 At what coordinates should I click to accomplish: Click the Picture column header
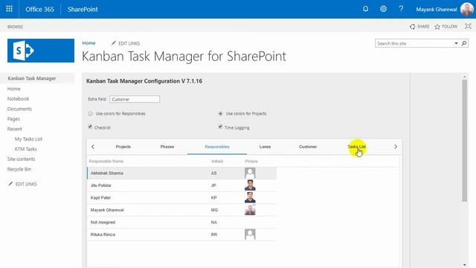[x=251, y=161]
